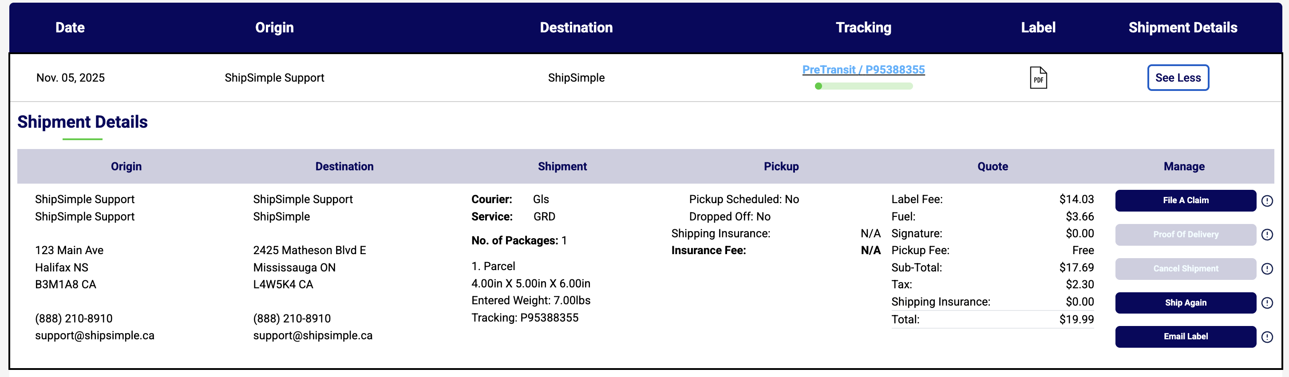This screenshot has width=1289, height=377.
Task: Click the Tracking column header
Action: click(863, 27)
